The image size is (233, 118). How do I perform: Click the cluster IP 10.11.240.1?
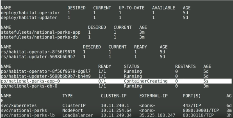point(115,106)
